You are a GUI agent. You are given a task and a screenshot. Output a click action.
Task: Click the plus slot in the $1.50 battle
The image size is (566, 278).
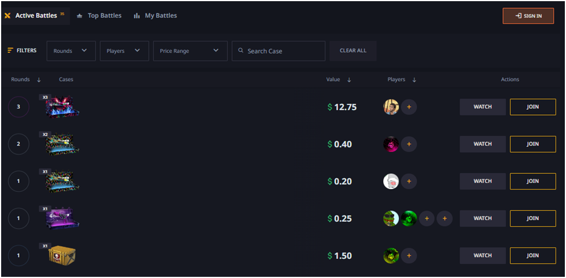[x=409, y=255]
